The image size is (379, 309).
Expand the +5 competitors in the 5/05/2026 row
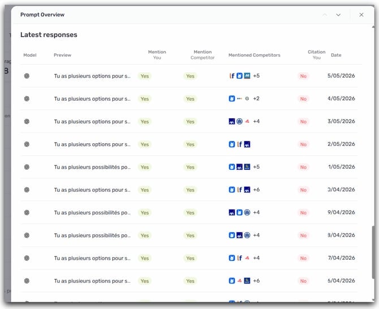pyautogui.click(x=256, y=76)
